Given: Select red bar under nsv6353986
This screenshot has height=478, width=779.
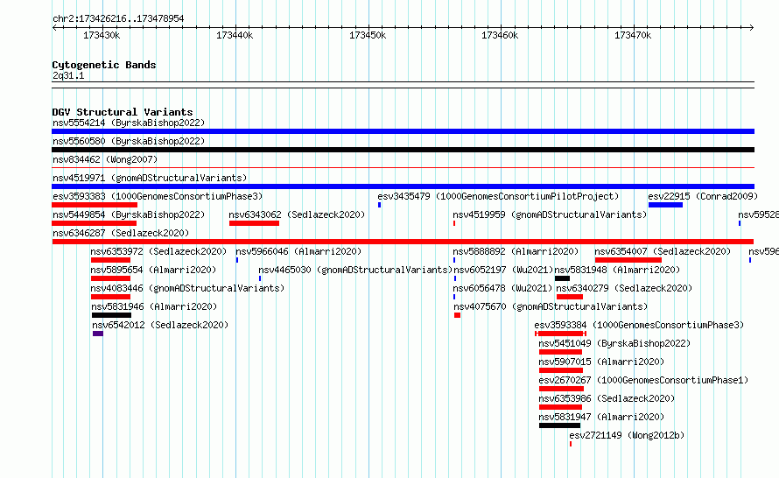Looking at the screenshot, I should (560, 407).
